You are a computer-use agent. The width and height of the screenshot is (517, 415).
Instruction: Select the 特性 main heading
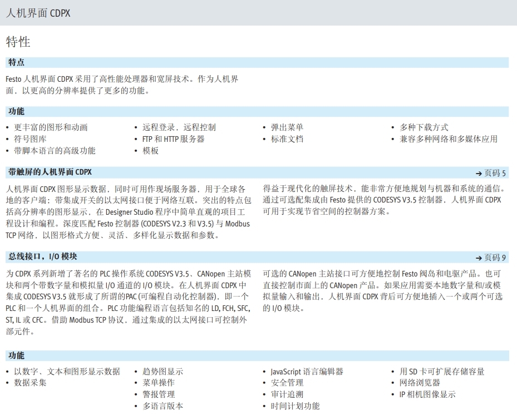coord(18,42)
